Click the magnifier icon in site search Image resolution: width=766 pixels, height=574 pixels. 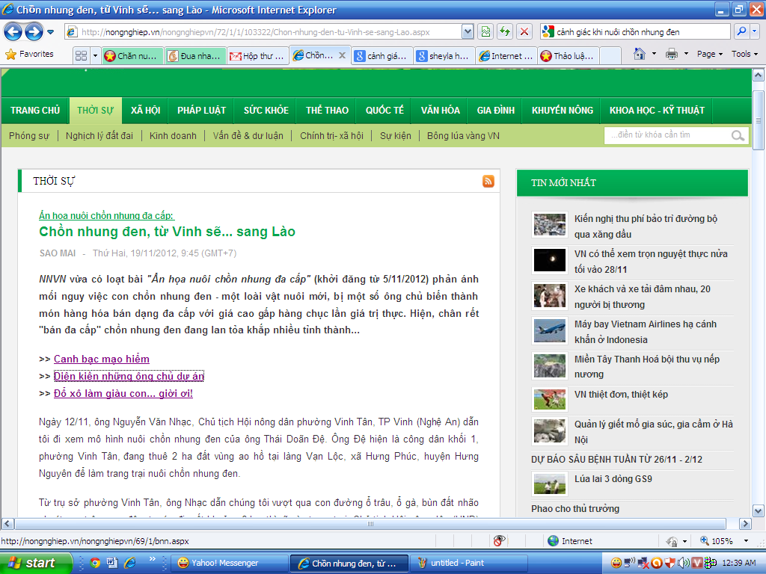coord(738,135)
